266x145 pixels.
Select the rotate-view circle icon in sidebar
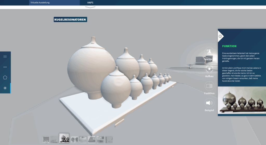5,78
